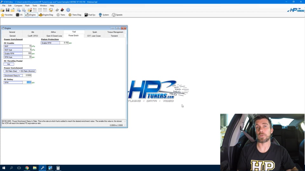The height and width of the screenshot is (171, 305).
Task: Open Task View on the taskbar
Action: click(x=19, y=168)
